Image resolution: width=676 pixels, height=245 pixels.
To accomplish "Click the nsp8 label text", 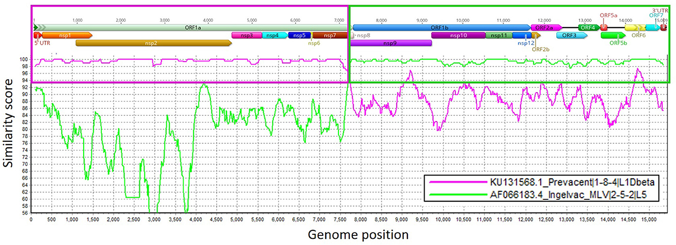I will coord(363,36).
